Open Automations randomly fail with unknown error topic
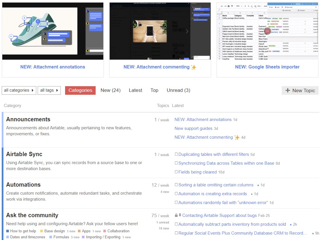The image size is (324, 240). pyautogui.click(x=223, y=203)
